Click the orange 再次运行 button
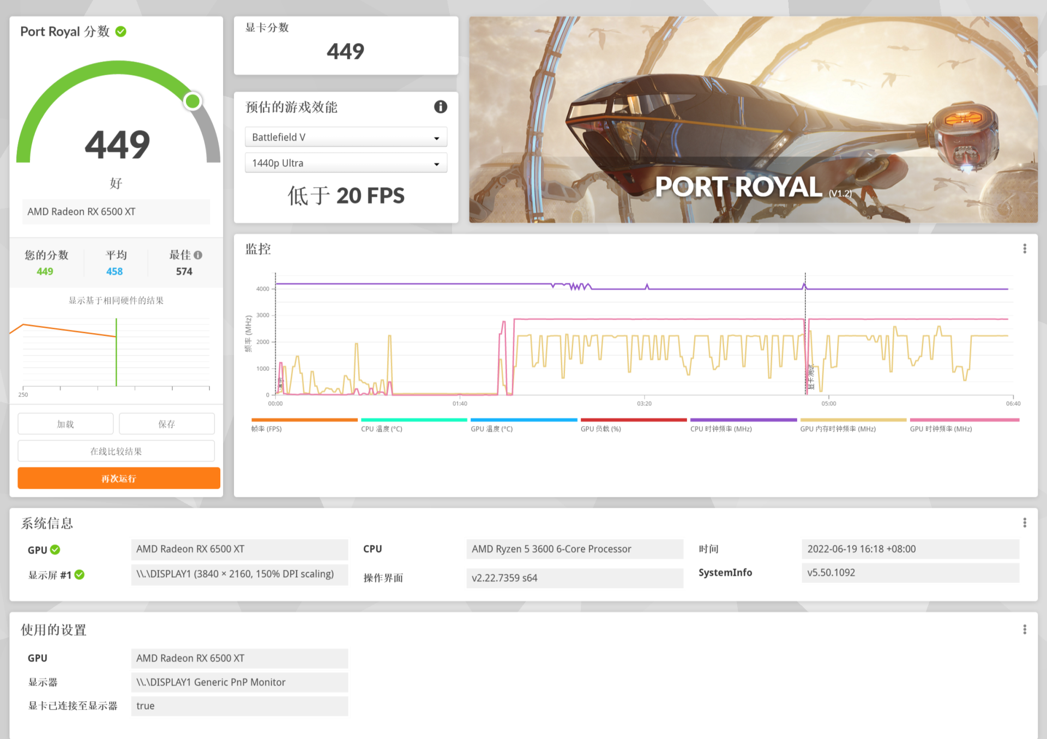 coord(119,478)
